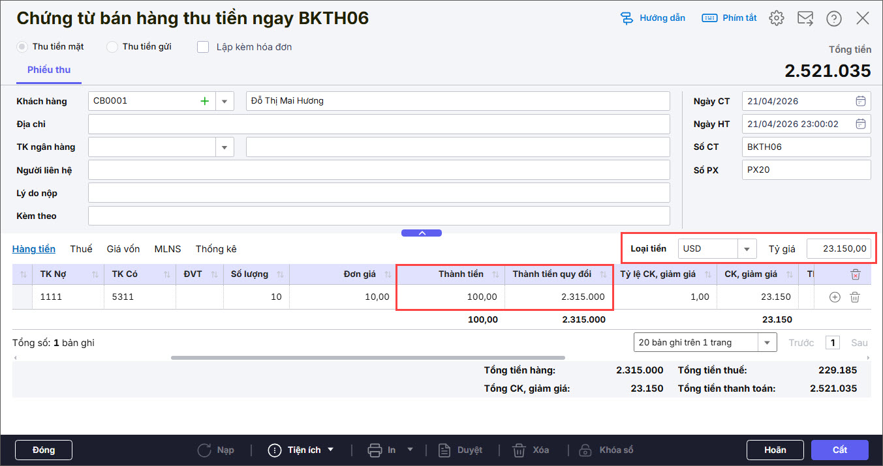
Task: Select the Thu tiền mặt radio button
Action: (22, 47)
